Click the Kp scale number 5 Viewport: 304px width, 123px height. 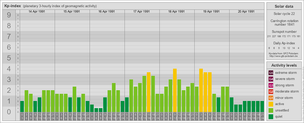tap(9, 58)
